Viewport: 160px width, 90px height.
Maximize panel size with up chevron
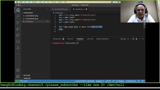pyautogui.click(x=140, y=39)
